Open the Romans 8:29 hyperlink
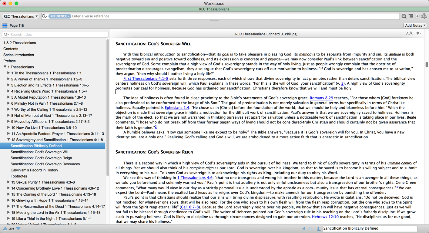Viewport: 429px width, 233px height. 321,98
